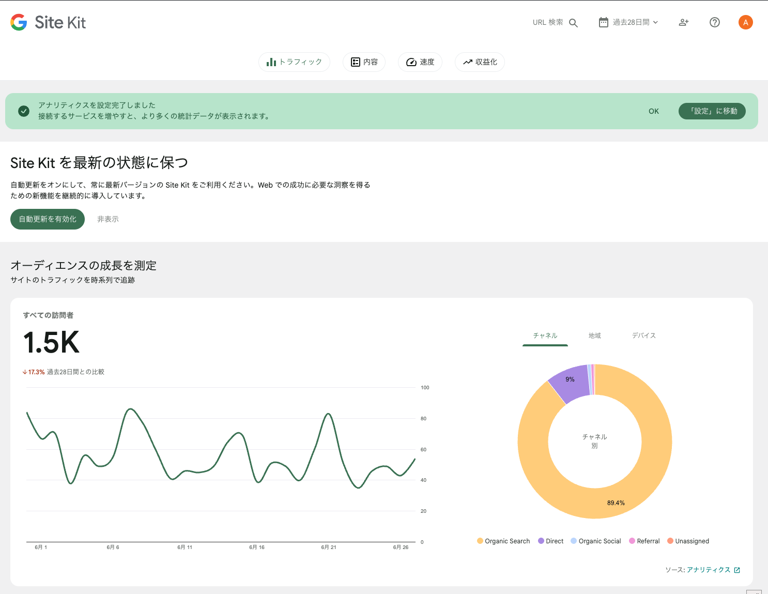Viewport: 768px width, 594px height.
Task: Click the external link icon beside アナリティクス
Action: coord(737,570)
